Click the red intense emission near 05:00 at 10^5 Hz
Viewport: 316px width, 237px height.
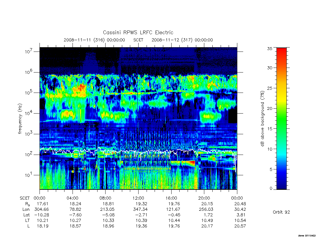coord(81,88)
